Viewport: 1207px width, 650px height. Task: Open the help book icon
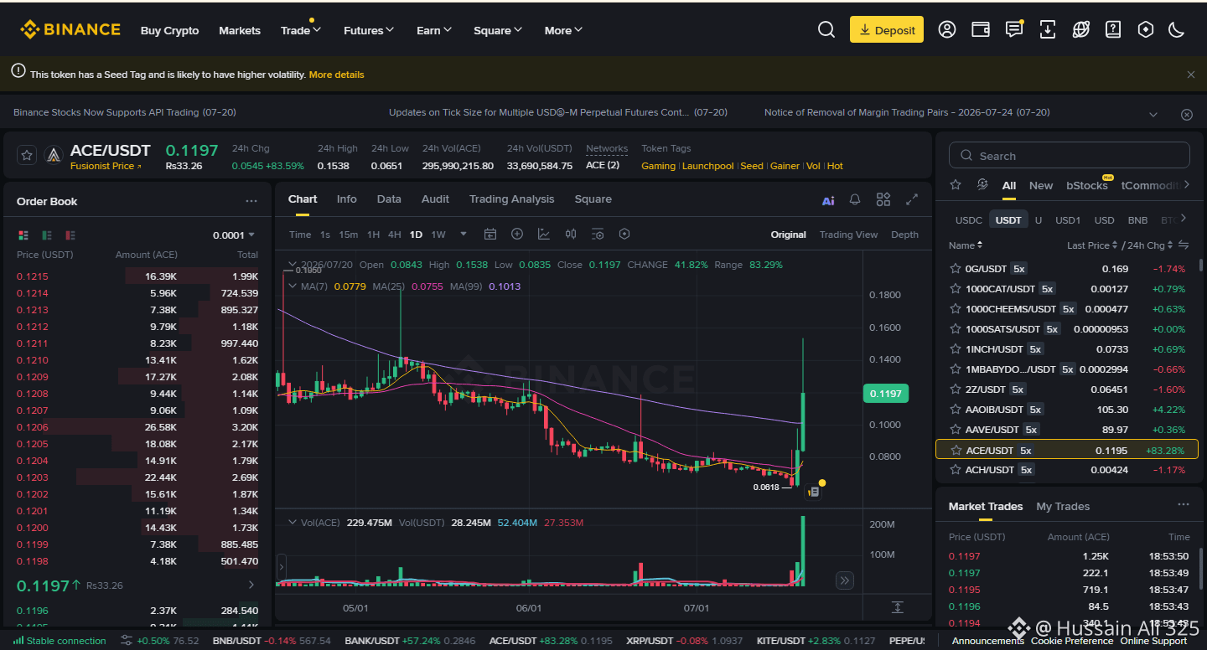click(1113, 29)
